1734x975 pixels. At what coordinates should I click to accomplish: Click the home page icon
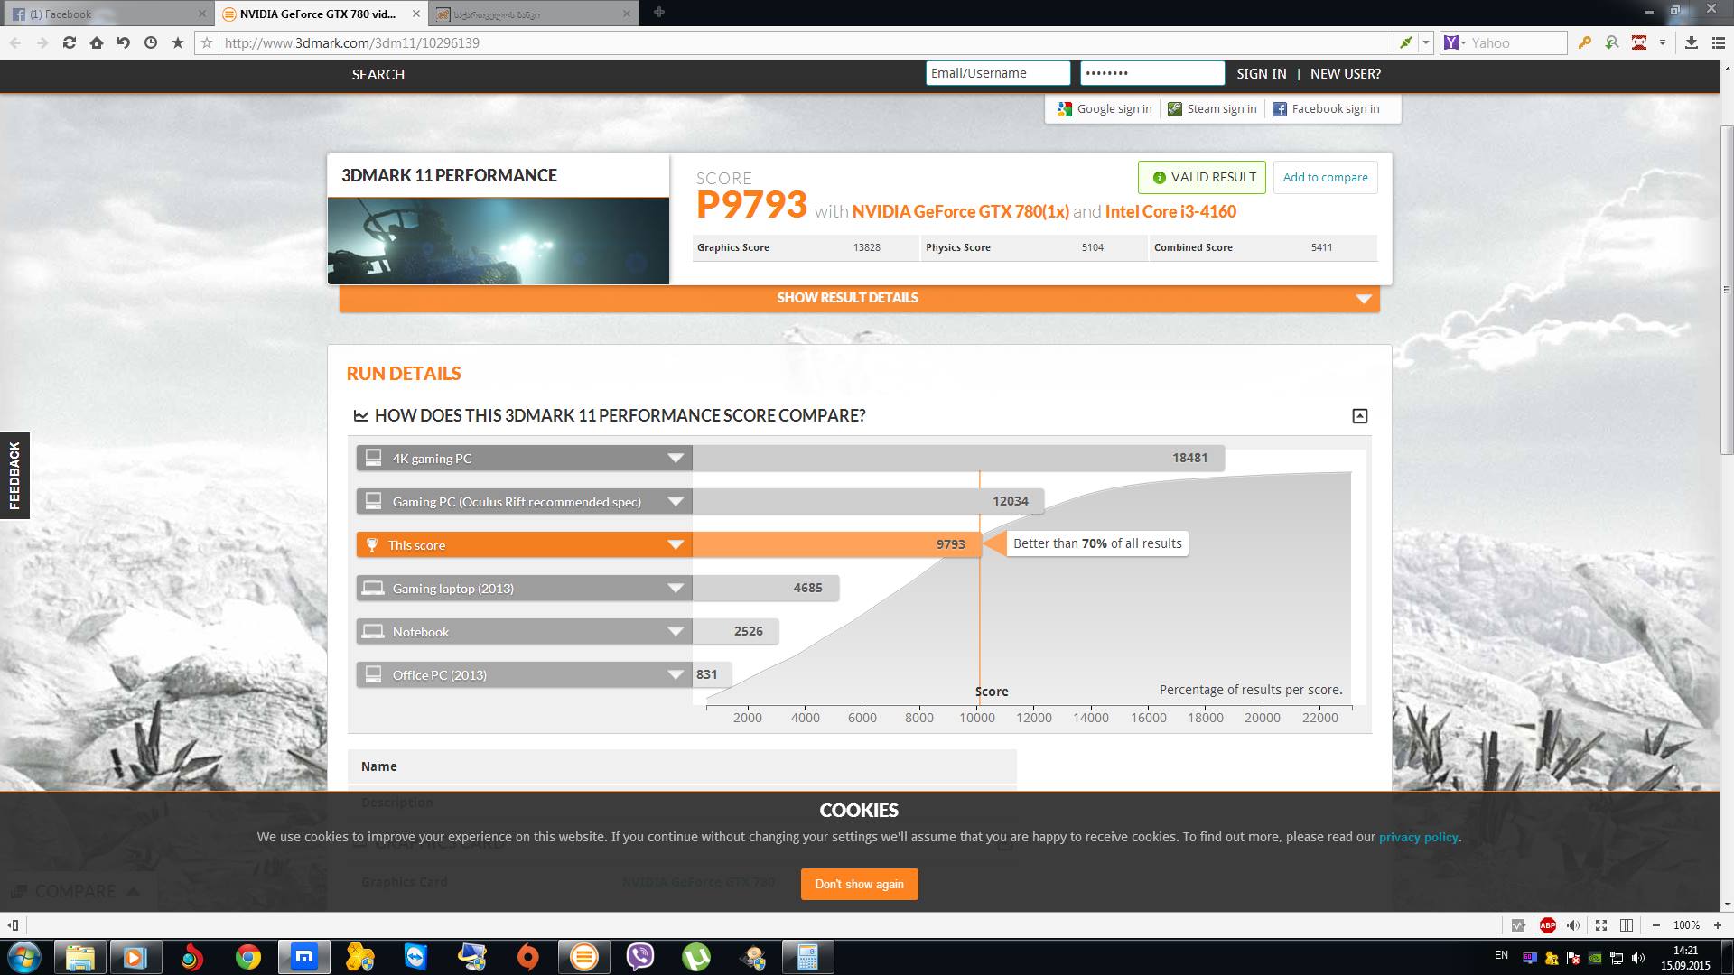pyautogui.click(x=96, y=42)
